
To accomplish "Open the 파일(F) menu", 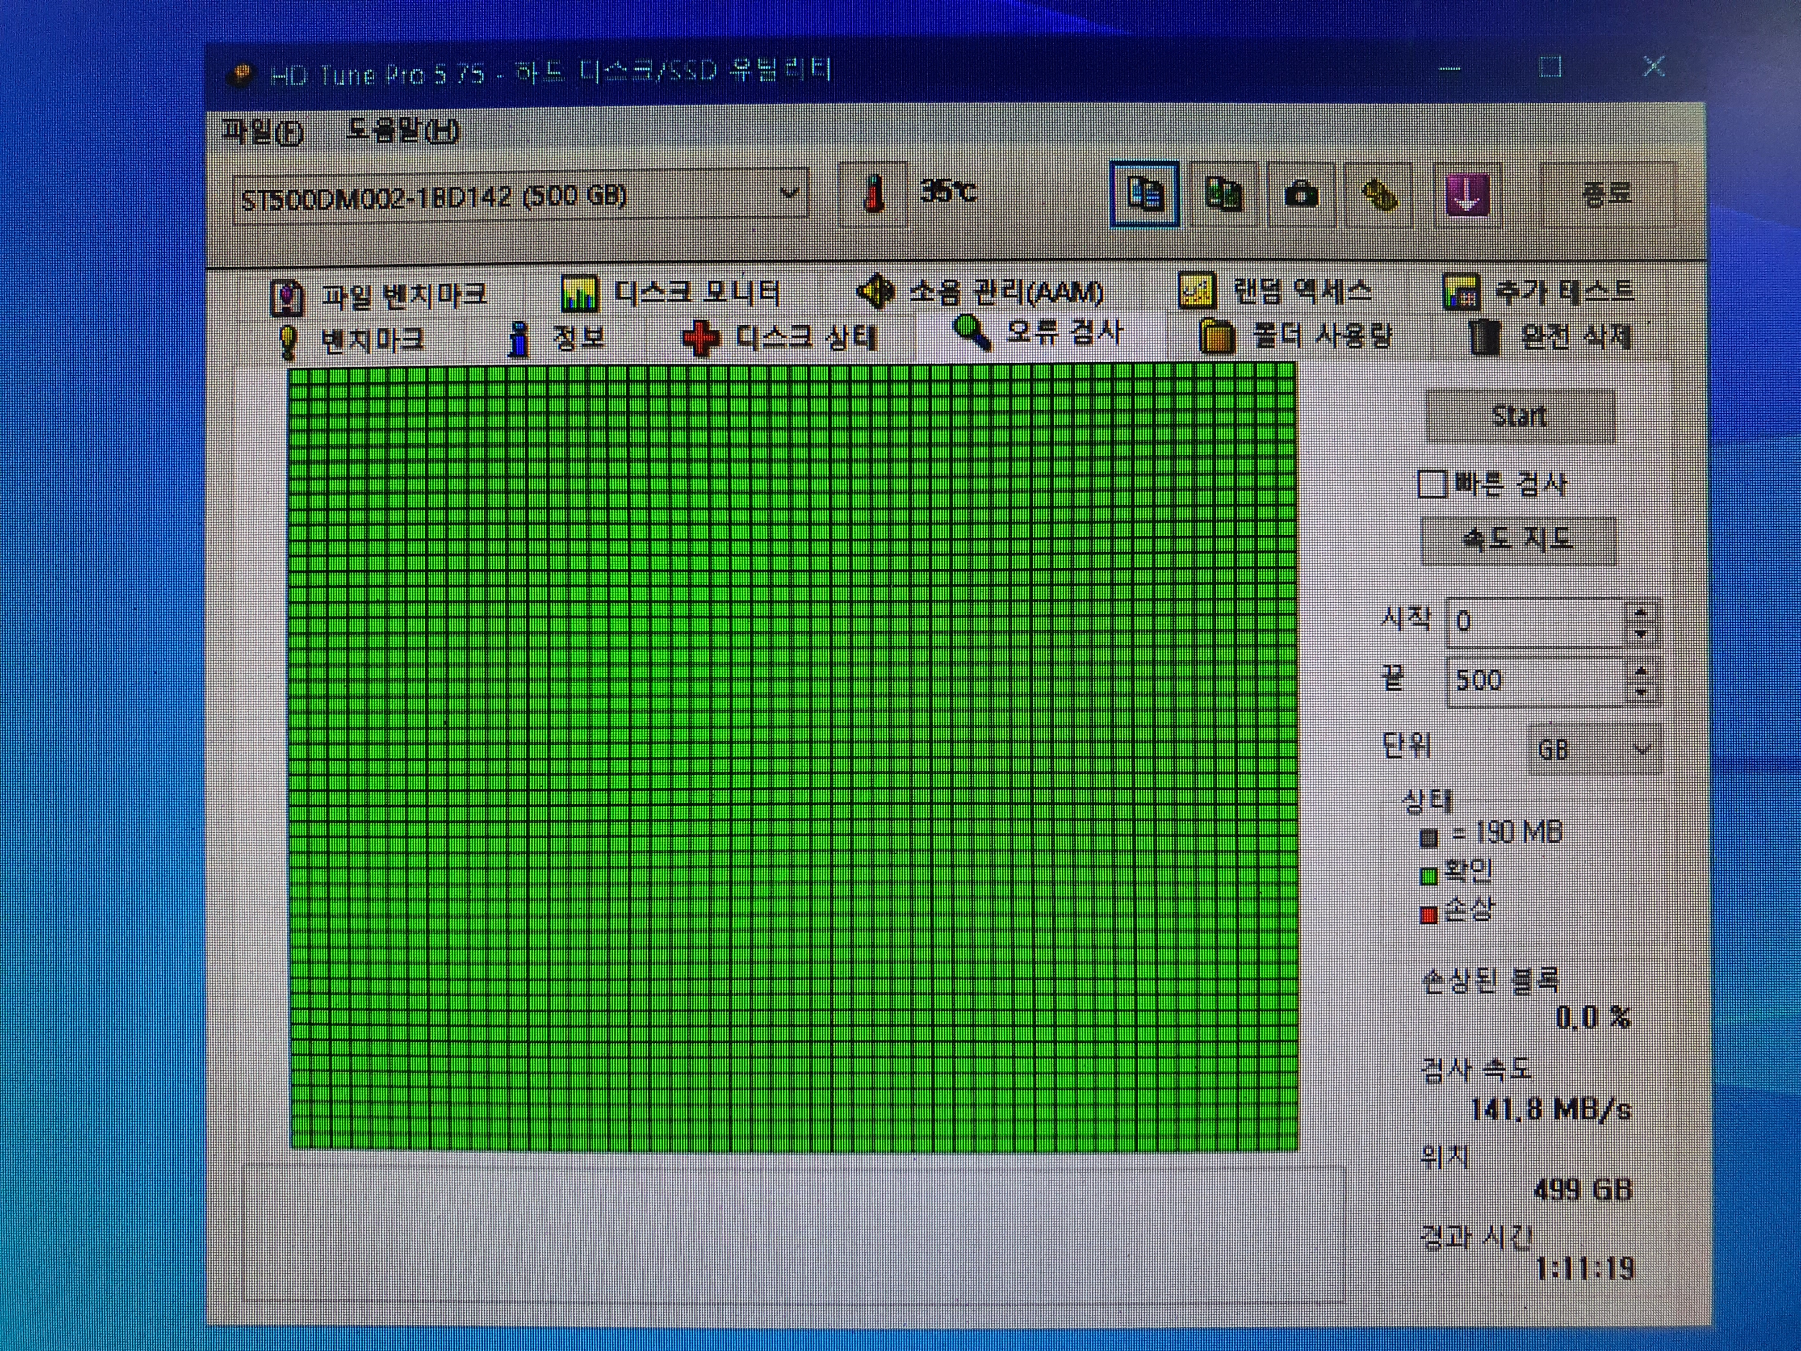I will pyautogui.click(x=262, y=131).
